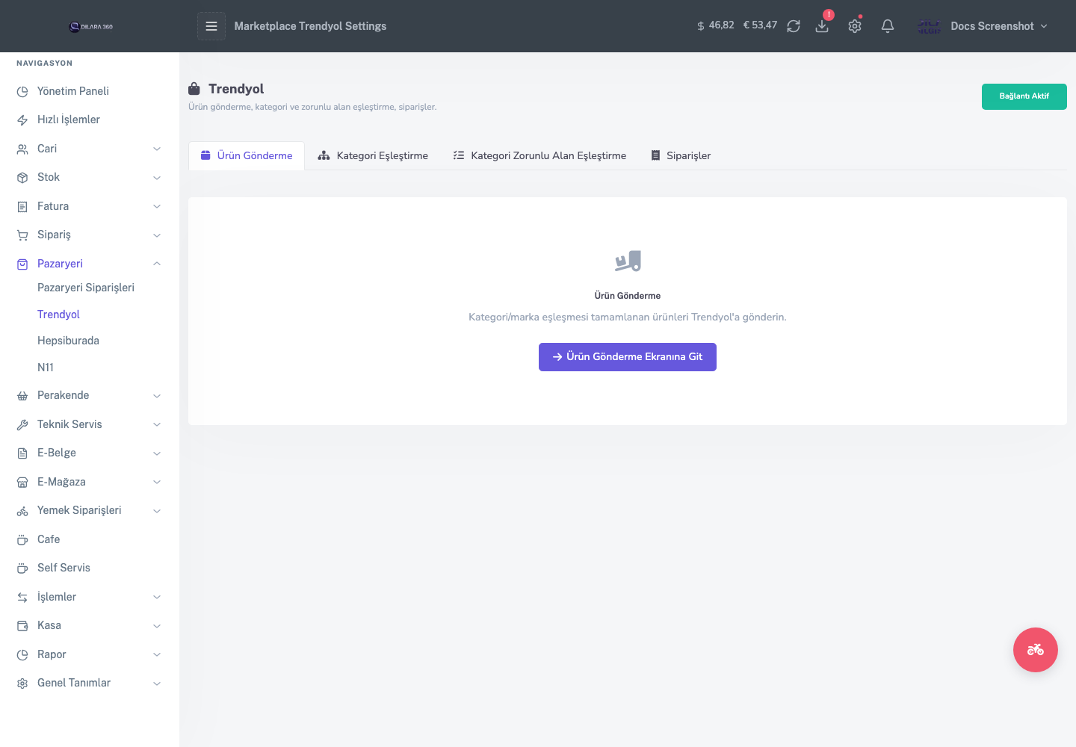Toggle the hamburger sidebar menu button
This screenshot has height=747, width=1076.
pyautogui.click(x=211, y=26)
